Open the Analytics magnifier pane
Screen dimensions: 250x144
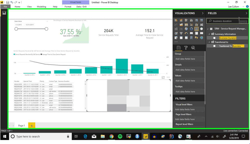click(193, 48)
